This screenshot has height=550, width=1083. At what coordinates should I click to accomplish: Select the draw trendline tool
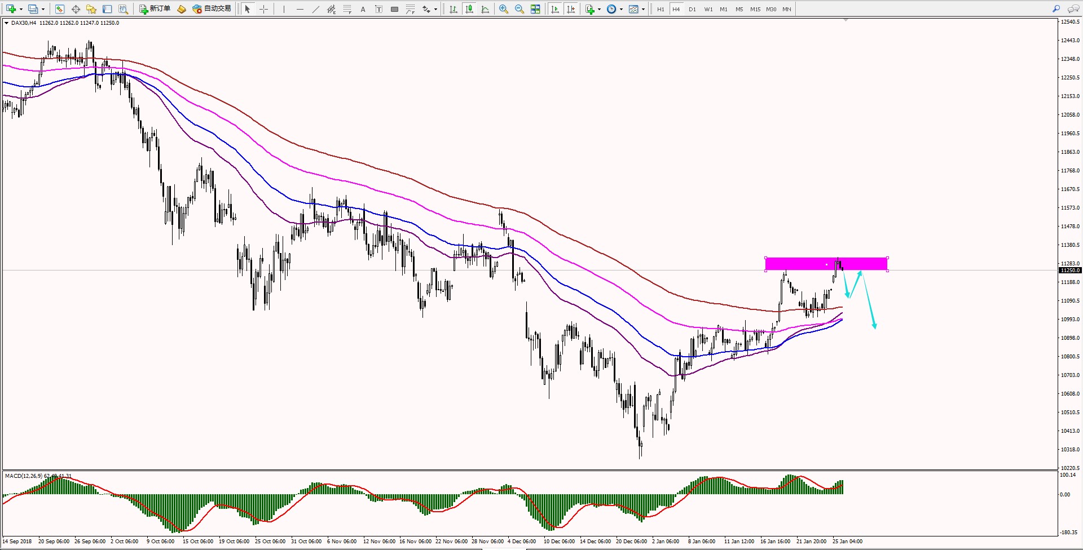pos(315,9)
